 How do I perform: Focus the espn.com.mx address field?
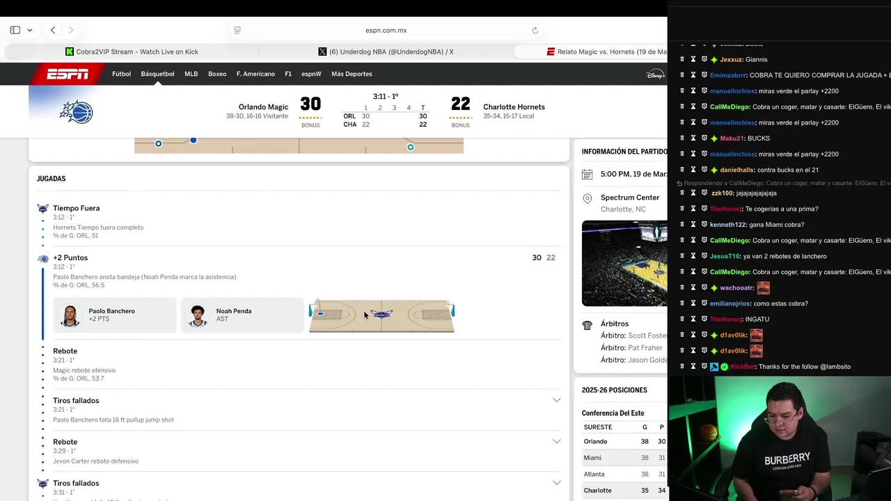coord(386,30)
